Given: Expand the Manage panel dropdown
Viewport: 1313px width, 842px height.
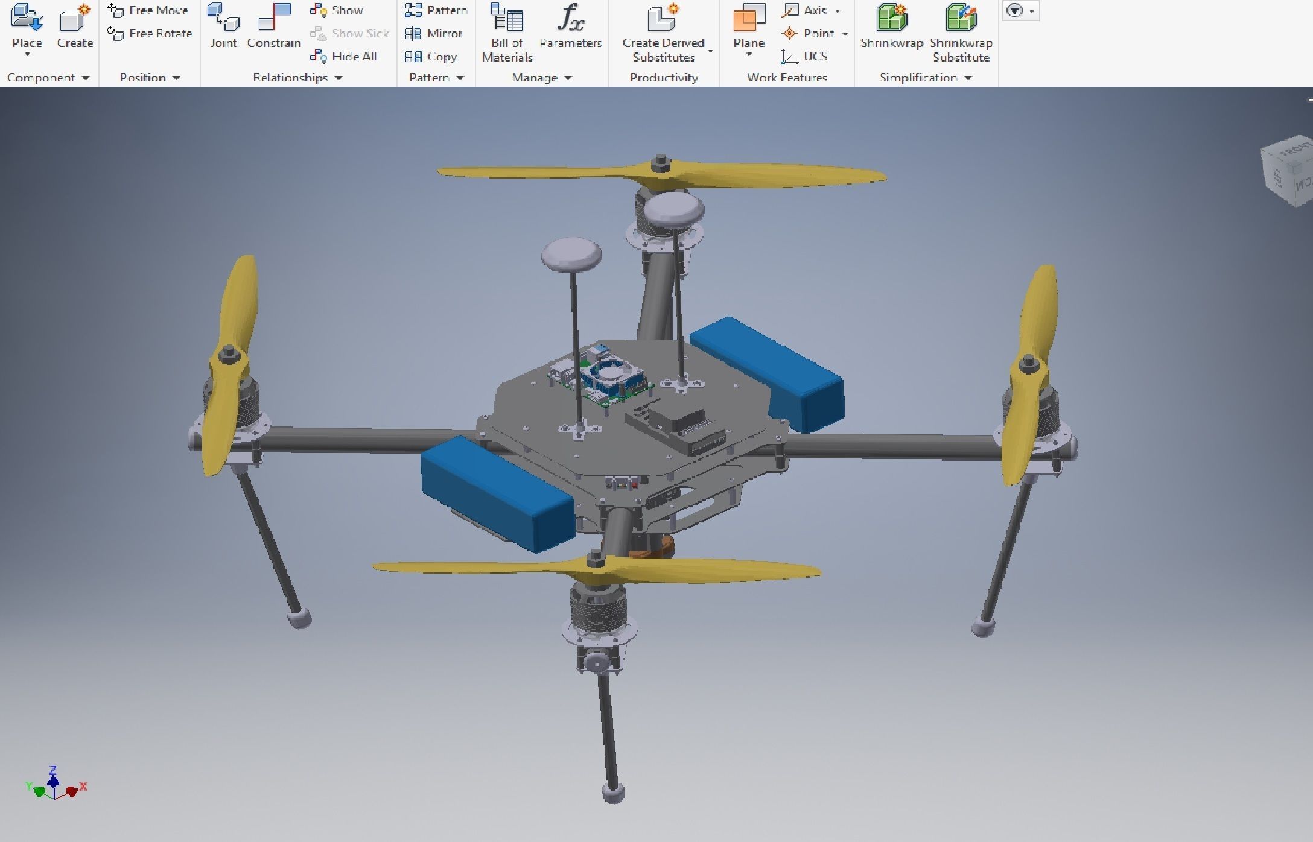Looking at the screenshot, I should (568, 78).
